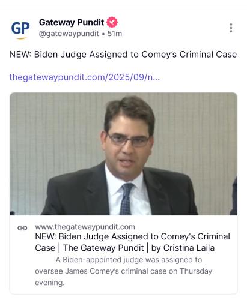Screen dimensions: 247x300
Task: Open the preview photo of man in suit
Action: pos(123,154)
